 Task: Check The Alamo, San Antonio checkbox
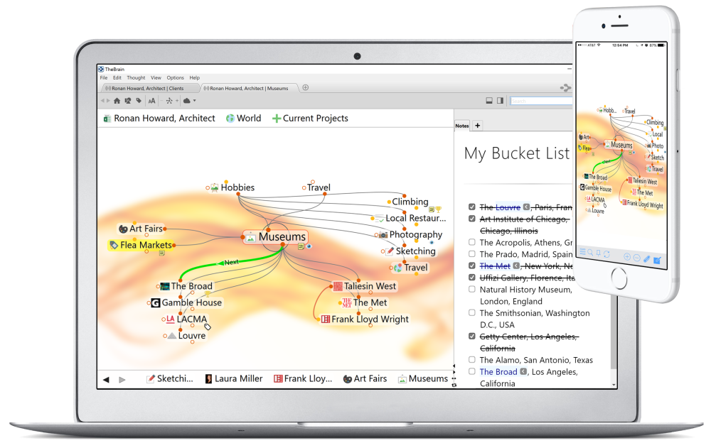(472, 360)
